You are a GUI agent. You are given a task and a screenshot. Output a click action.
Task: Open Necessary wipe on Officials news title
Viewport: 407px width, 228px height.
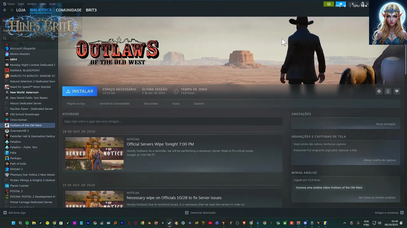[x=174, y=198]
